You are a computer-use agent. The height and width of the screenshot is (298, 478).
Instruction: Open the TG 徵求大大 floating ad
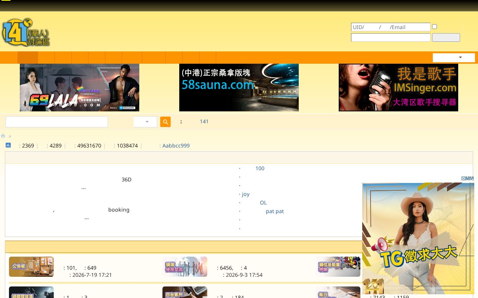pos(418,238)
